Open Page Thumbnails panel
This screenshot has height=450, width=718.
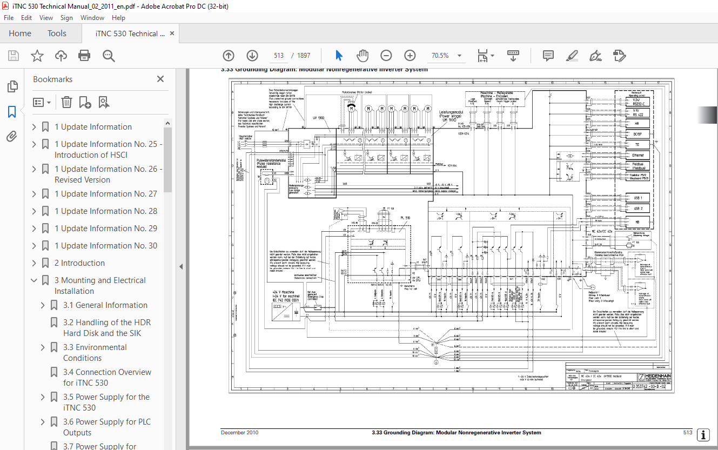click(12, 86)
